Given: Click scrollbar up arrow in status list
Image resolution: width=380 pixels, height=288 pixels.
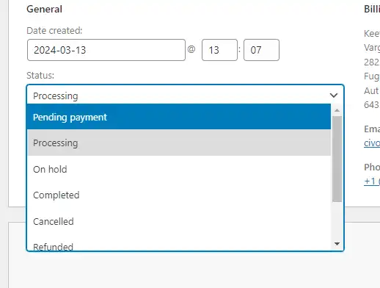Looking at the screenshot, I should (337, 110).
